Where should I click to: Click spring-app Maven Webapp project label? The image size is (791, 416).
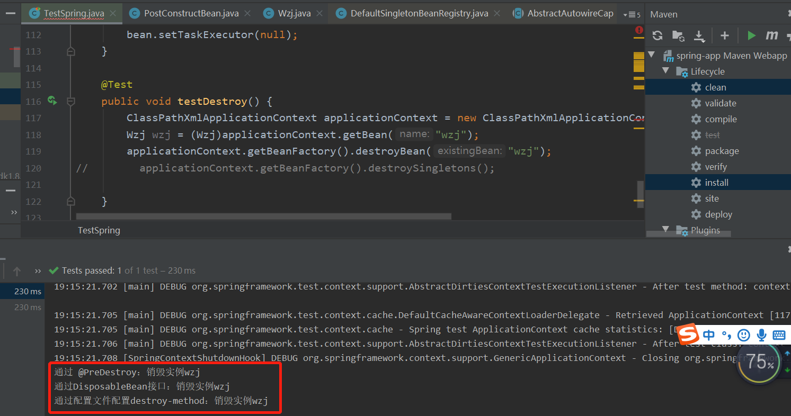tap(732, 56)
